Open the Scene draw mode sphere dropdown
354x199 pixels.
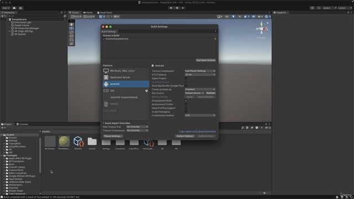[220, 17]
